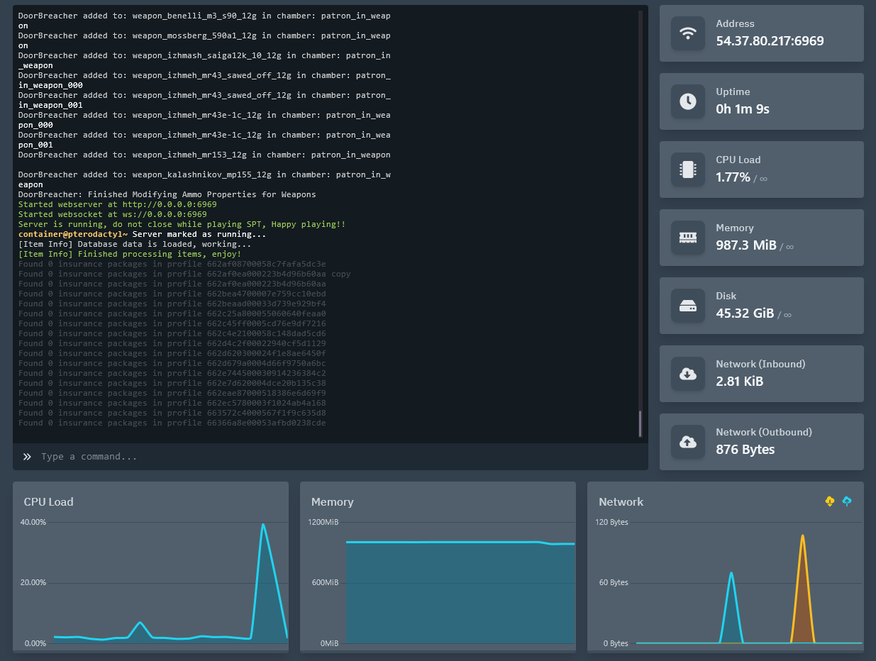
Task: Click the cloud download icon beside Network (Inbound)
Action: (x=688, y=374)
